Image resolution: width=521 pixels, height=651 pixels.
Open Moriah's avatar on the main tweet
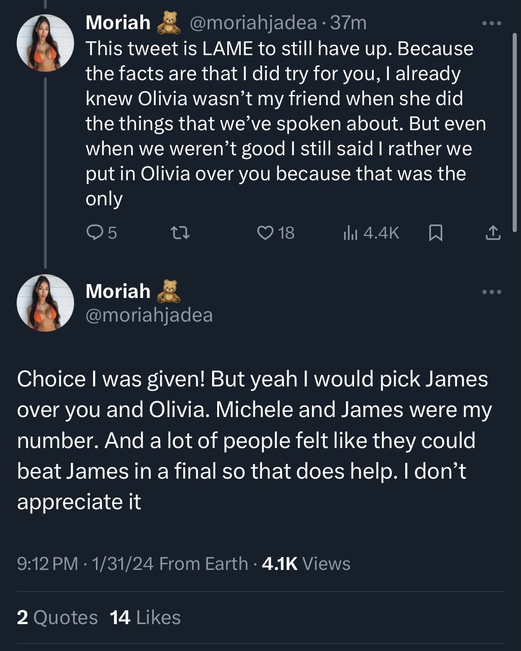pos(45,303)
